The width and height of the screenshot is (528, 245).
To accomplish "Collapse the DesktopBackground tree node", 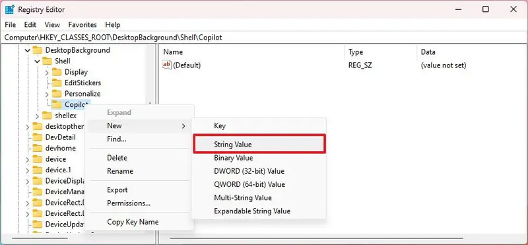I will pyautogui.click(x=27, y=51).
